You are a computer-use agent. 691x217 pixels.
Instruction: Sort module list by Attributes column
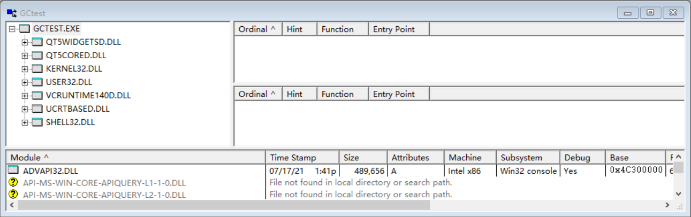[x=416, y=158]
